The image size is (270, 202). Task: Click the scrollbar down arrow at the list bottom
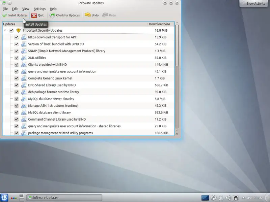click(177, 134)
